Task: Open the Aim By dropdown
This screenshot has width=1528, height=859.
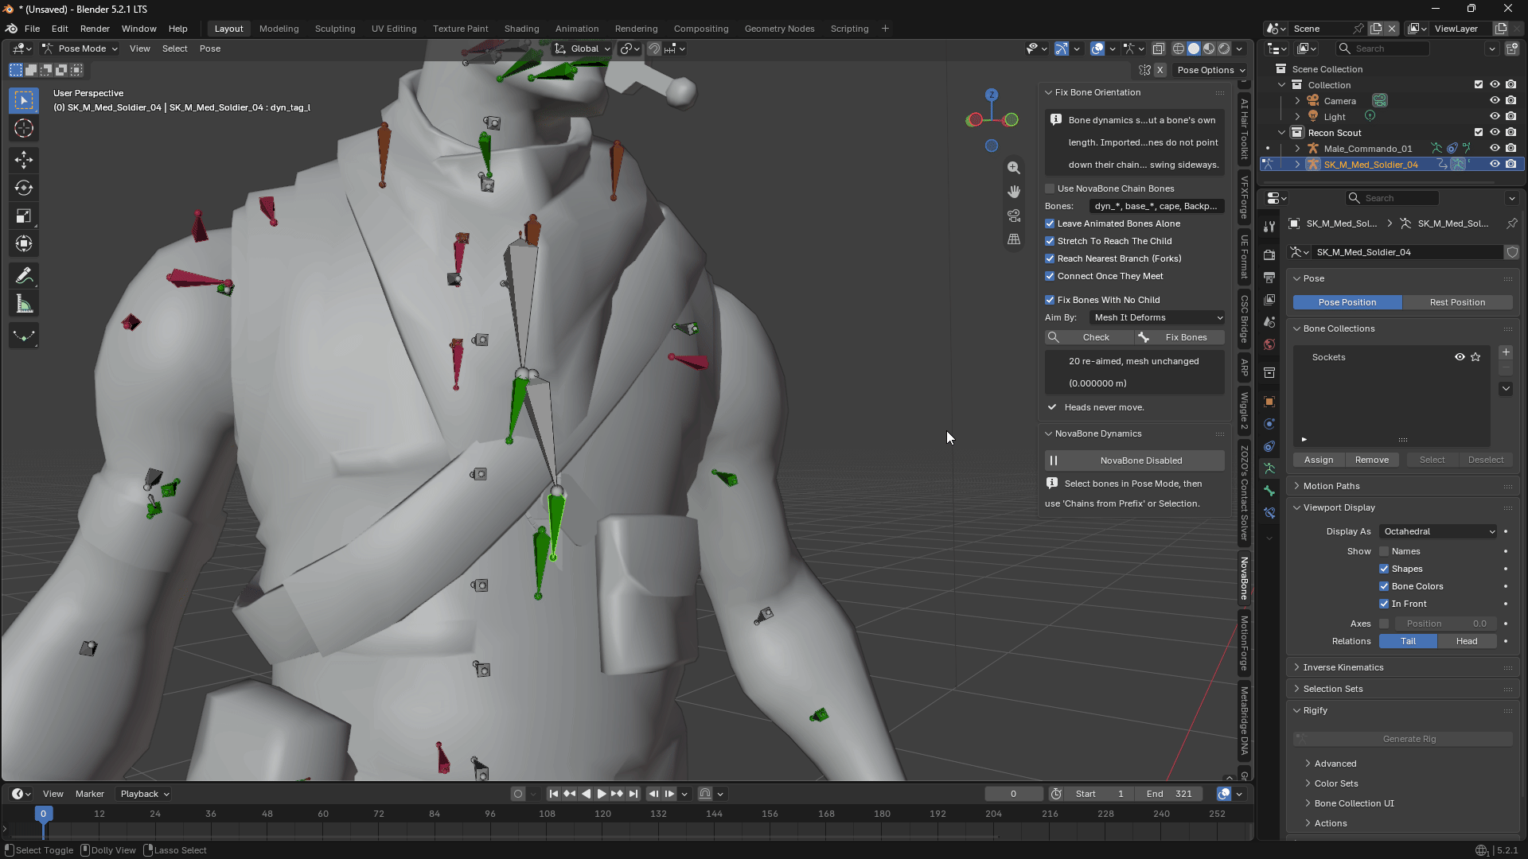Action: pos(1157,317)
